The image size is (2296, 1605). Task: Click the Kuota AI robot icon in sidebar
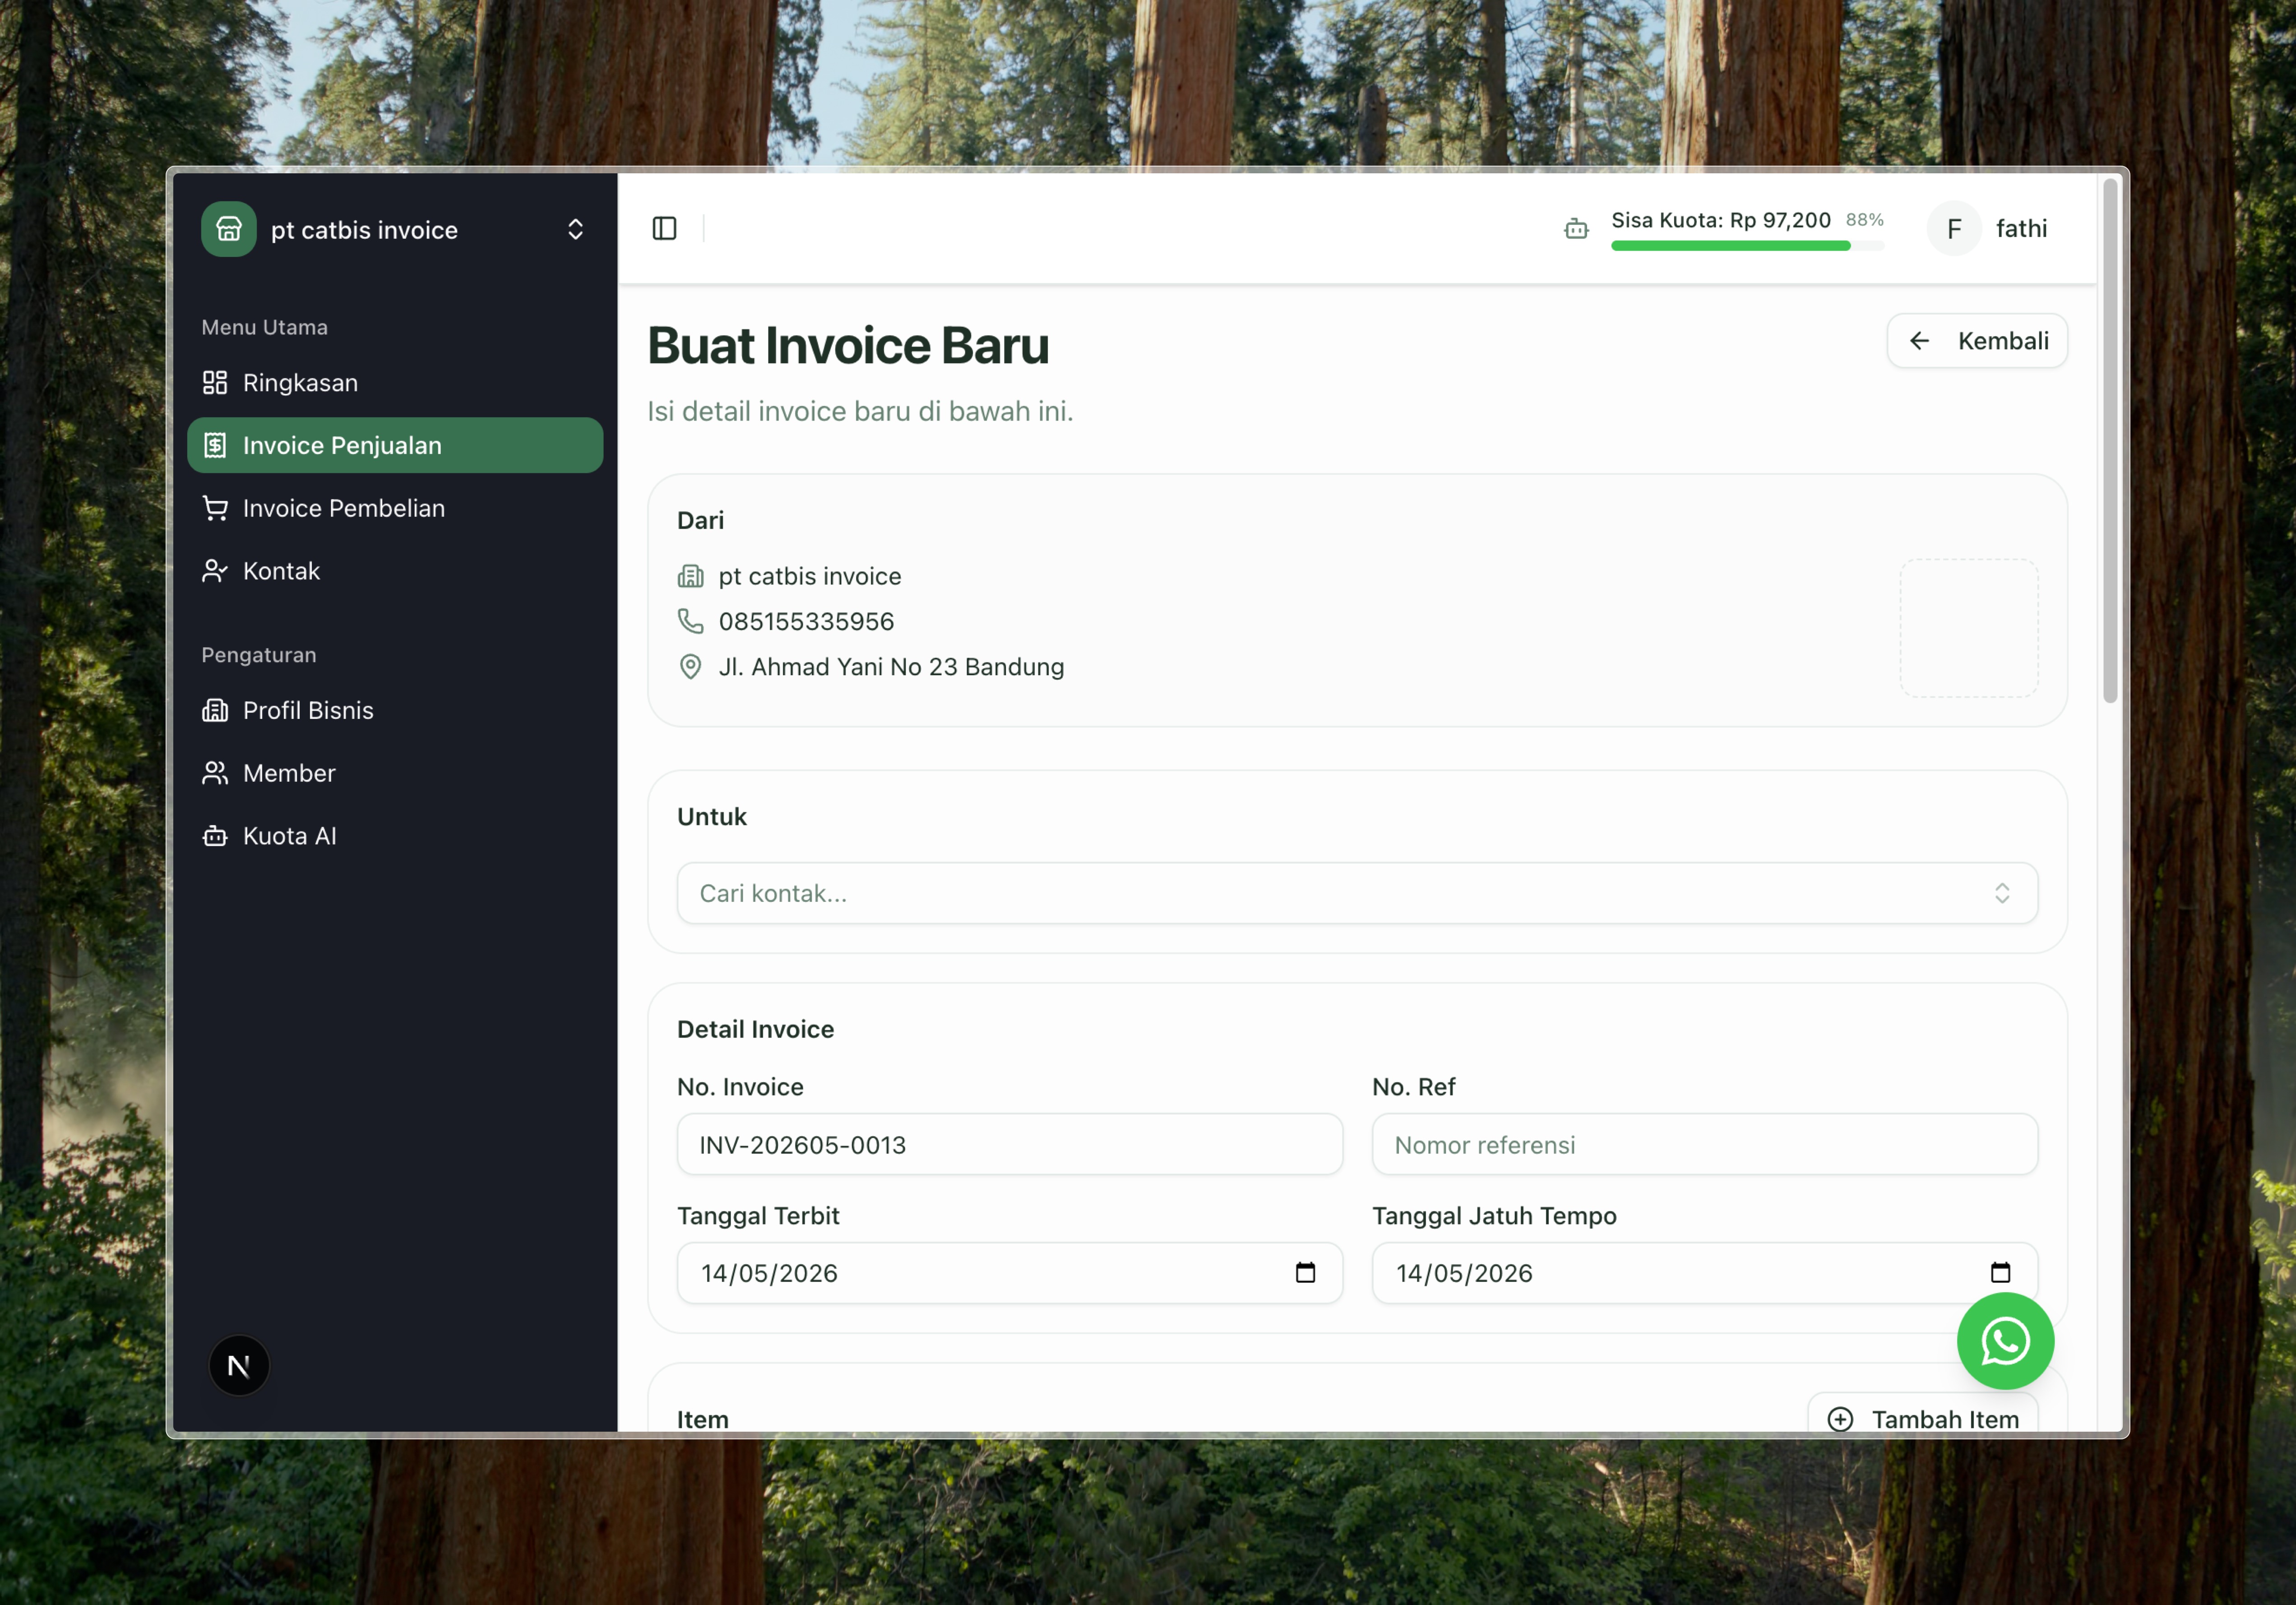click(215, 836)
